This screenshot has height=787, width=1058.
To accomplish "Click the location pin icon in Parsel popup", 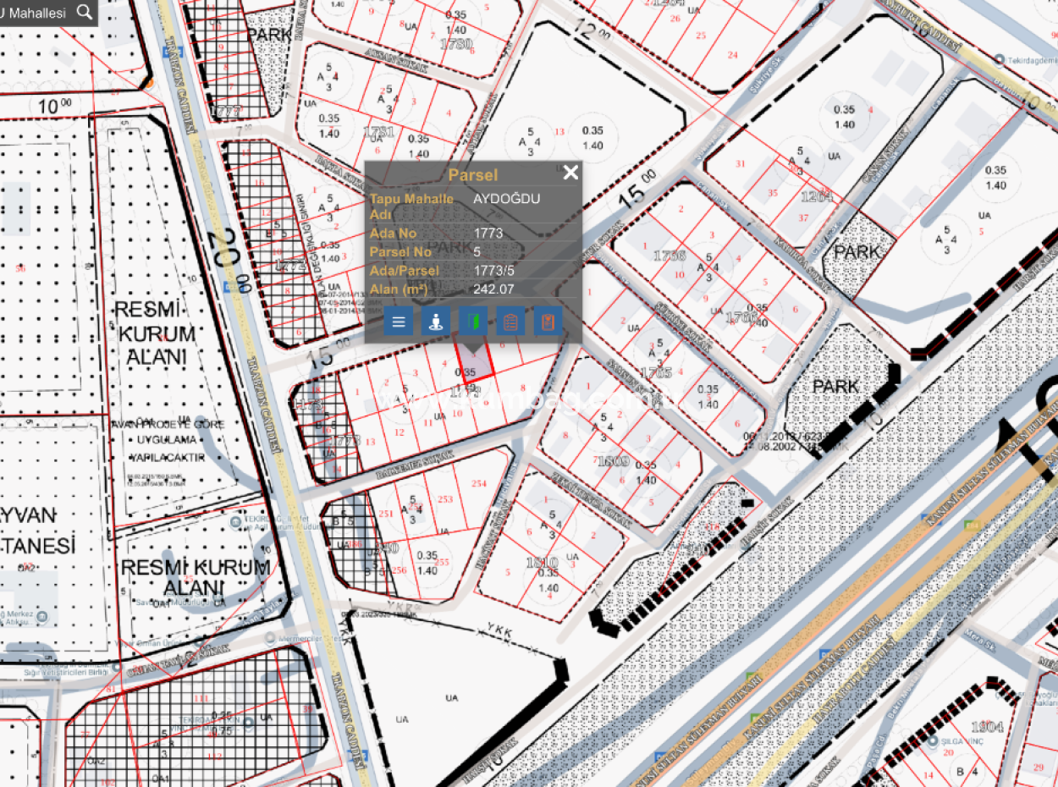I will point(435,322).
